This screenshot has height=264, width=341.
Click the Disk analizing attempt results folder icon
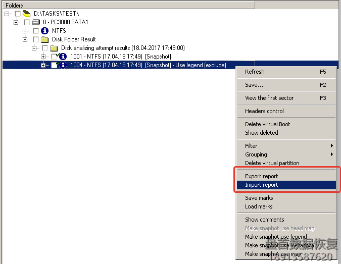[x=54, y=48]
